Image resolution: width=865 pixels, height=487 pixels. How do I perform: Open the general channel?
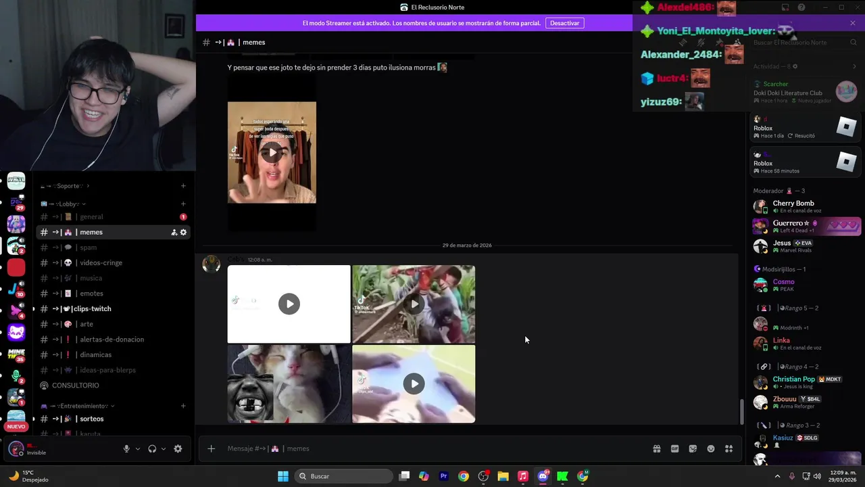[x=114, y=217]
